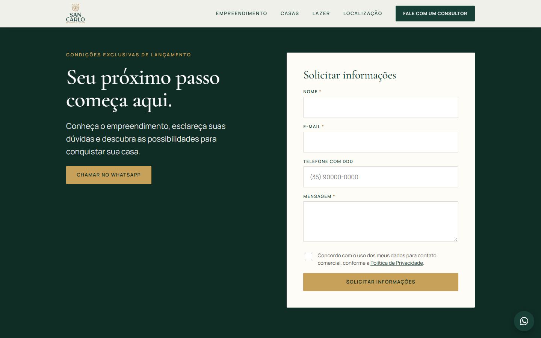Submit with the Solicitar Informações button
541x338 pixels.
tap(381, 282)
